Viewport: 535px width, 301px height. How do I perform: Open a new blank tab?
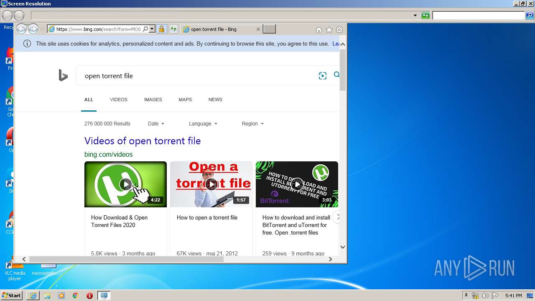pos(270,29)
